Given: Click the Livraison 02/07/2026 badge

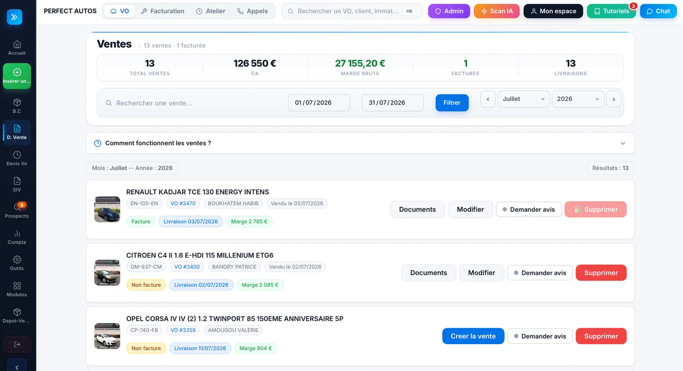Looking at the screenshot, I should (201, 285).
